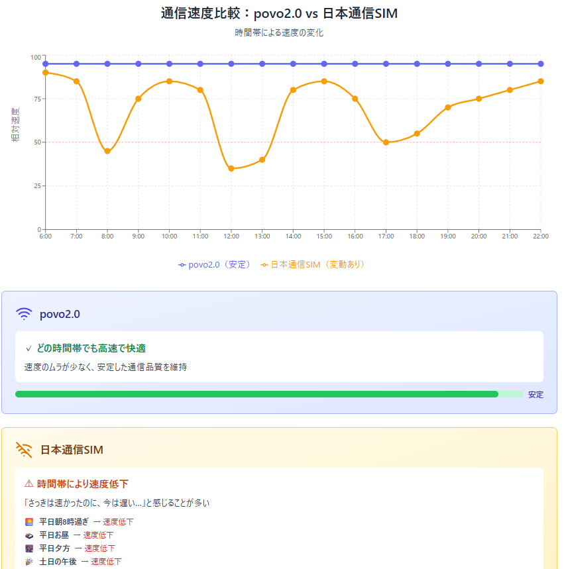This screenshot has height=569, width=566.
Task: Click the Wi-Fi icon next to povo2.0 heading
Action: [x=25, y=313]
